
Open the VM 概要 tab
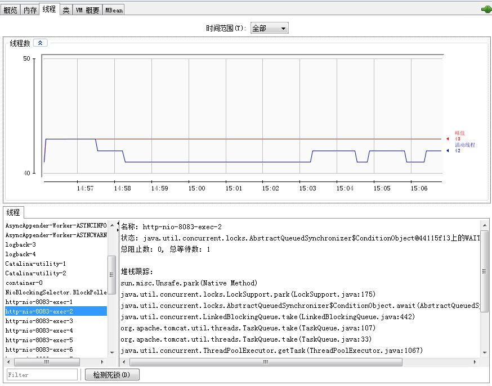click(x=87, y=9)
